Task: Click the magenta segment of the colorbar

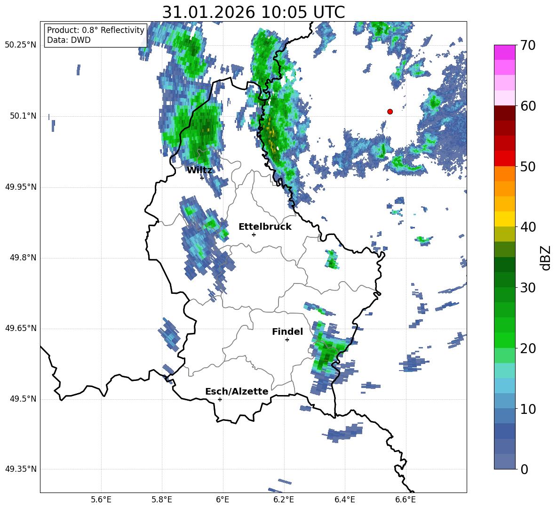Action: click(504, 52)
